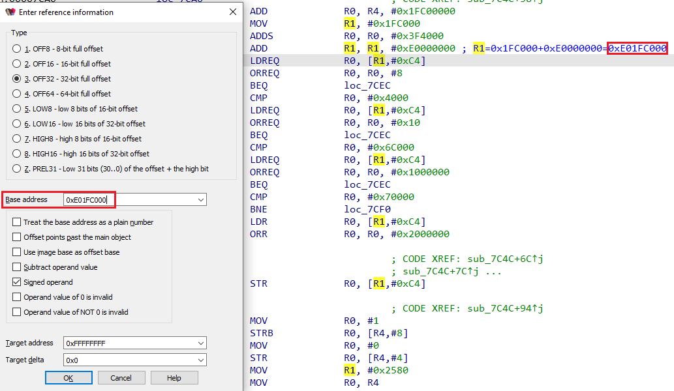Open the Base address dropdown
674x391 pixels.
[x=200, y=199]
